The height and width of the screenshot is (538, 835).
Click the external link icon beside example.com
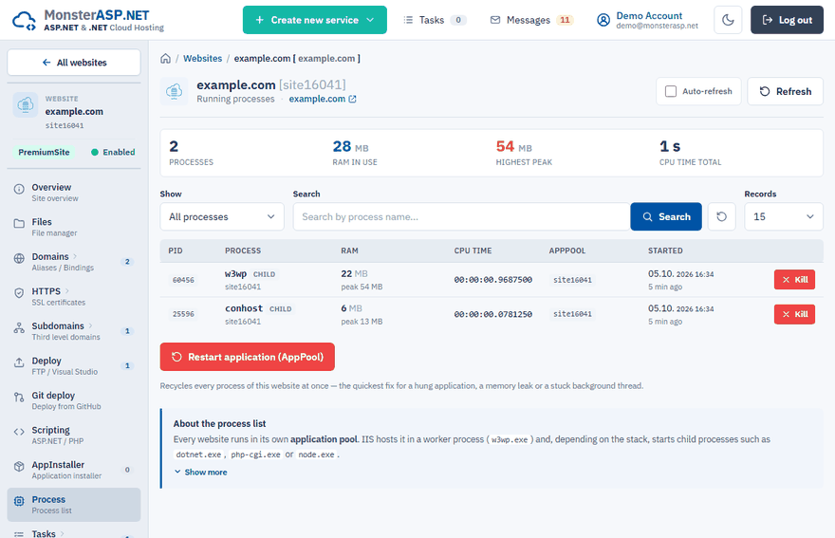(x=353, y=99)
